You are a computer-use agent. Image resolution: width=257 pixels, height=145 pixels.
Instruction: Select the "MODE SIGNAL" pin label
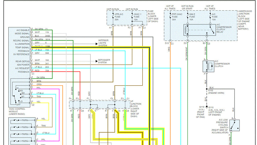[22, 34]
